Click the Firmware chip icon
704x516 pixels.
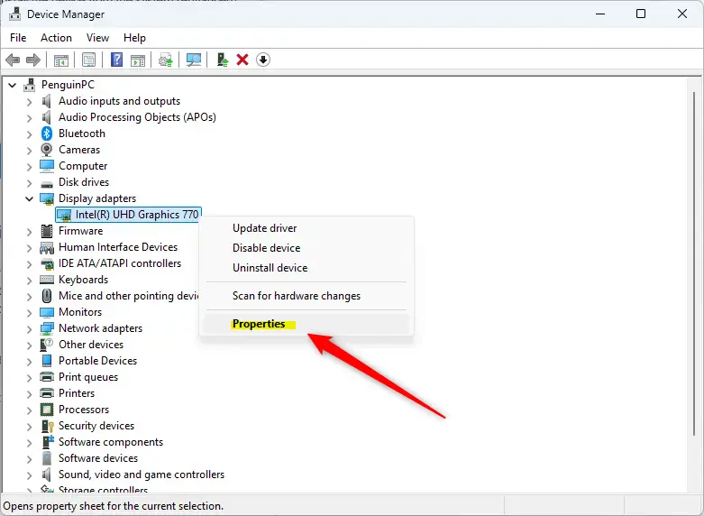[47, 231]
